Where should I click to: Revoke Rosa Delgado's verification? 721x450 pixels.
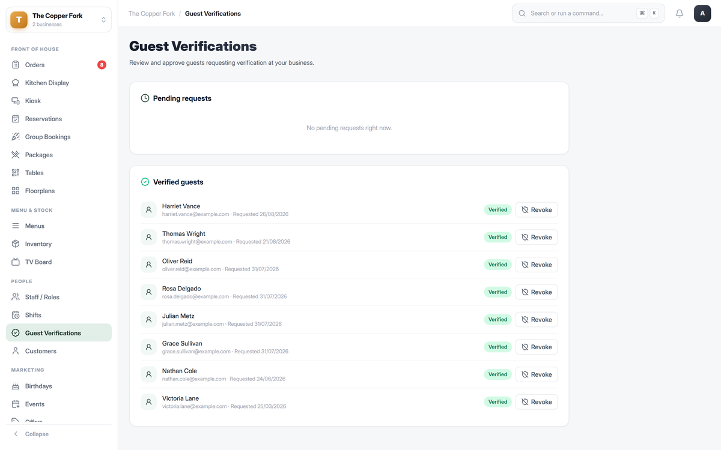(x=537, y=292)
